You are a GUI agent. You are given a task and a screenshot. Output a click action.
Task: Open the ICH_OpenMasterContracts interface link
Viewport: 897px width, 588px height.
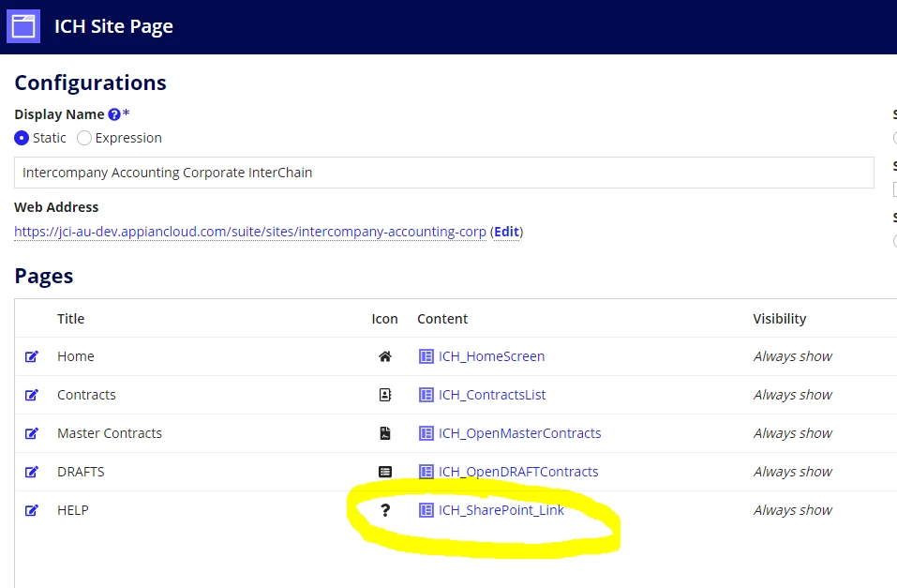[x=520, y=433]
